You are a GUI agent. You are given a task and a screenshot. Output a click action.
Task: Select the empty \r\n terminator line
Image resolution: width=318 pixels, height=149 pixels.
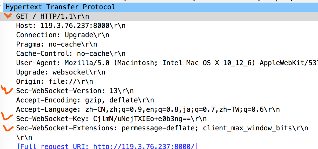pos(24,137)
